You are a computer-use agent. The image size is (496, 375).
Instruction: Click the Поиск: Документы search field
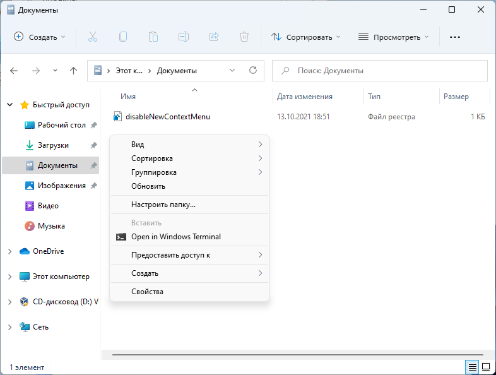pyautogui.click(x=380, y=71)
